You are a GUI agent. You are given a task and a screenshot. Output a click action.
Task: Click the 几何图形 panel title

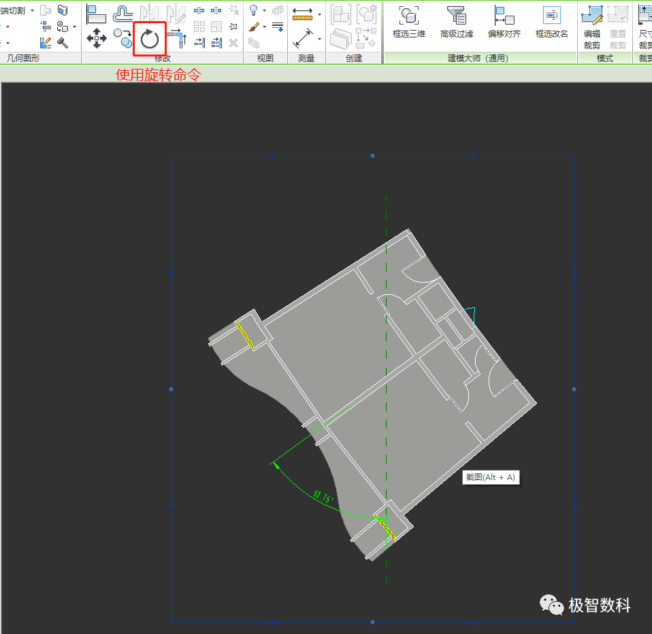click(x=23, y=59)
